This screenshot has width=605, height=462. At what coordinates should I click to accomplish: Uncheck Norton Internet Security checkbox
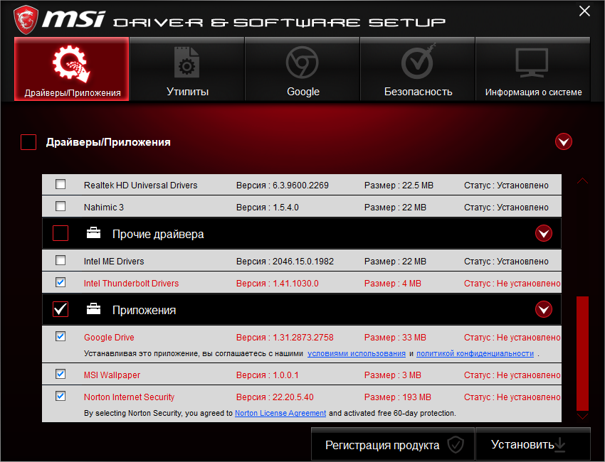pyautogui.click(x=60, y=396)
